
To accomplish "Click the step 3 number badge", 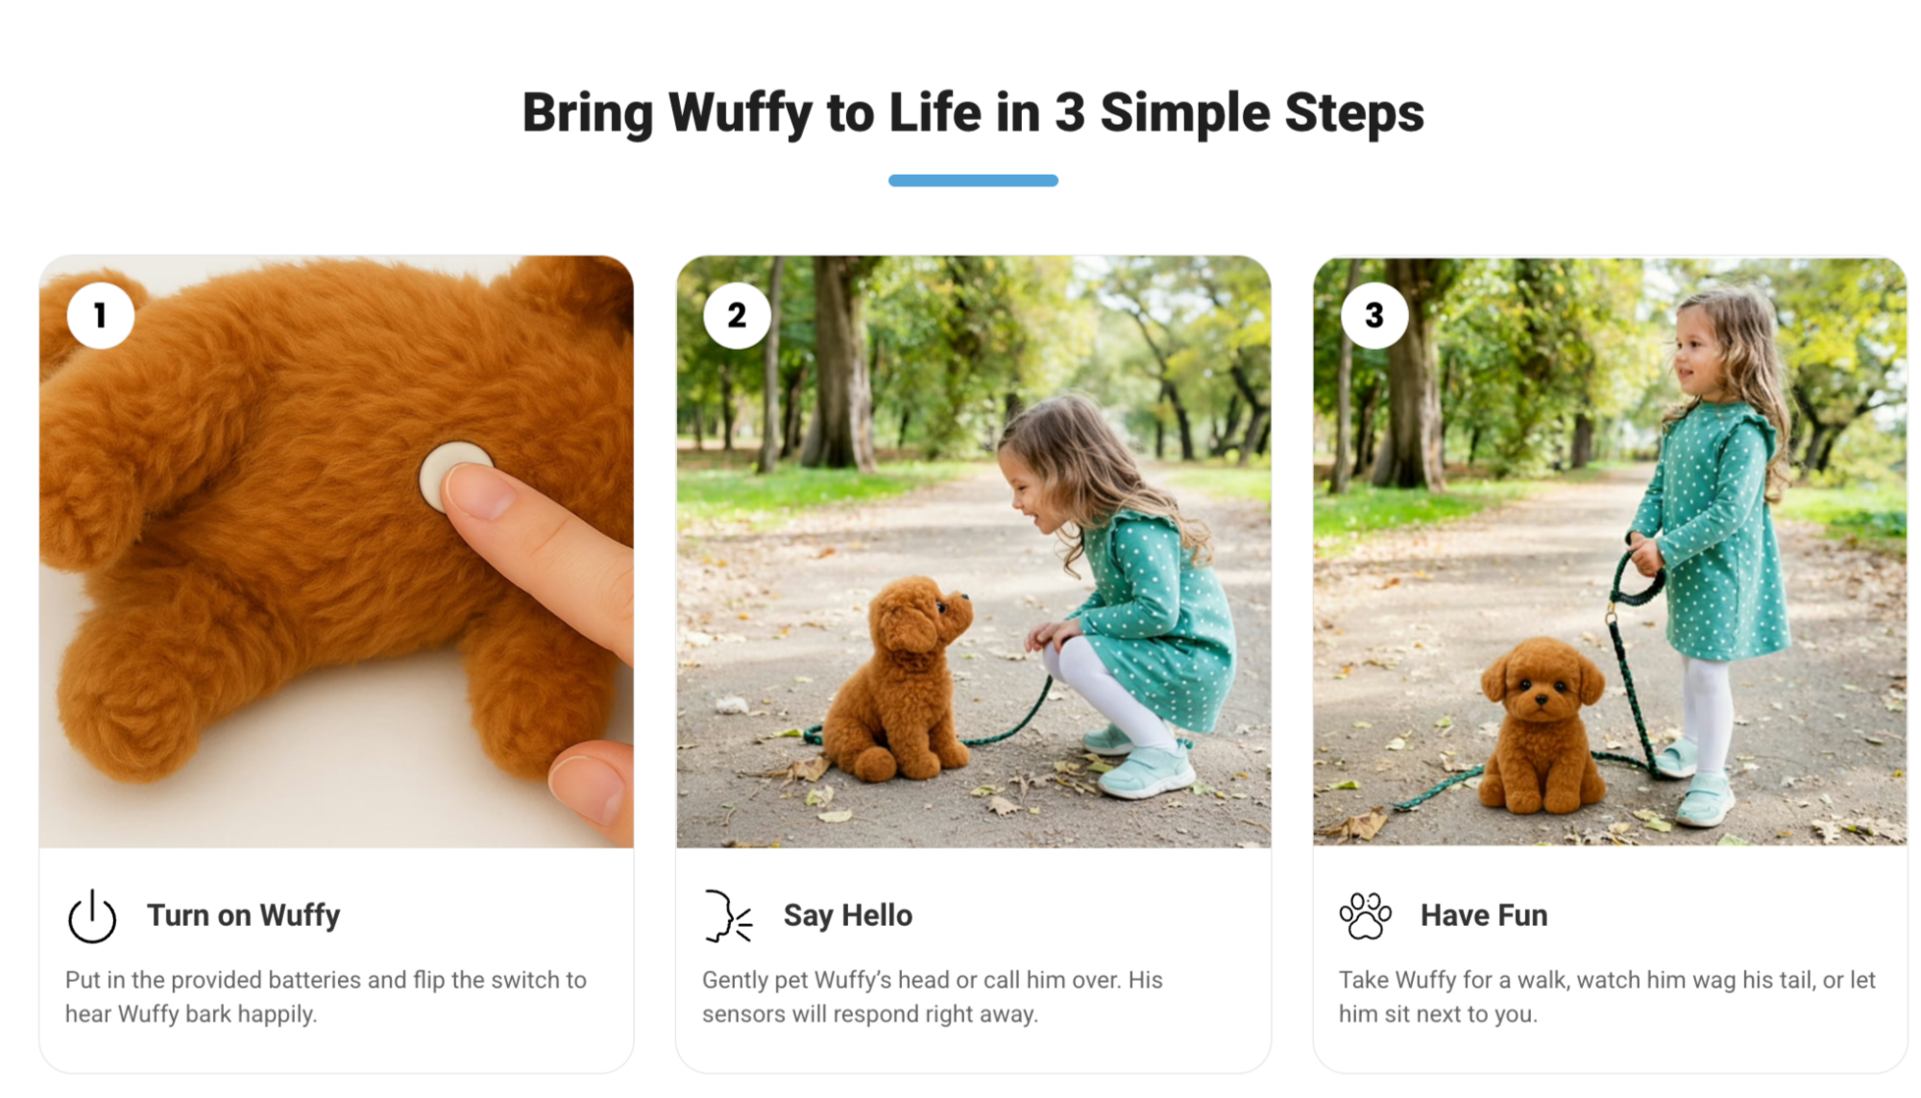I will pyautogui.click(x=1374, y=315).
